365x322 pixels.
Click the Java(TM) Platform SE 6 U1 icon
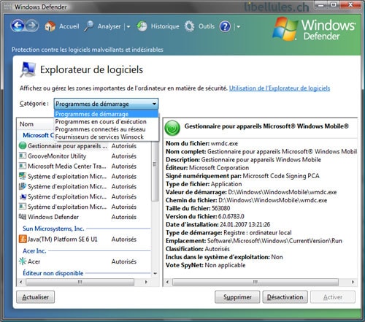pyautogui.click(x=23, y=239)
